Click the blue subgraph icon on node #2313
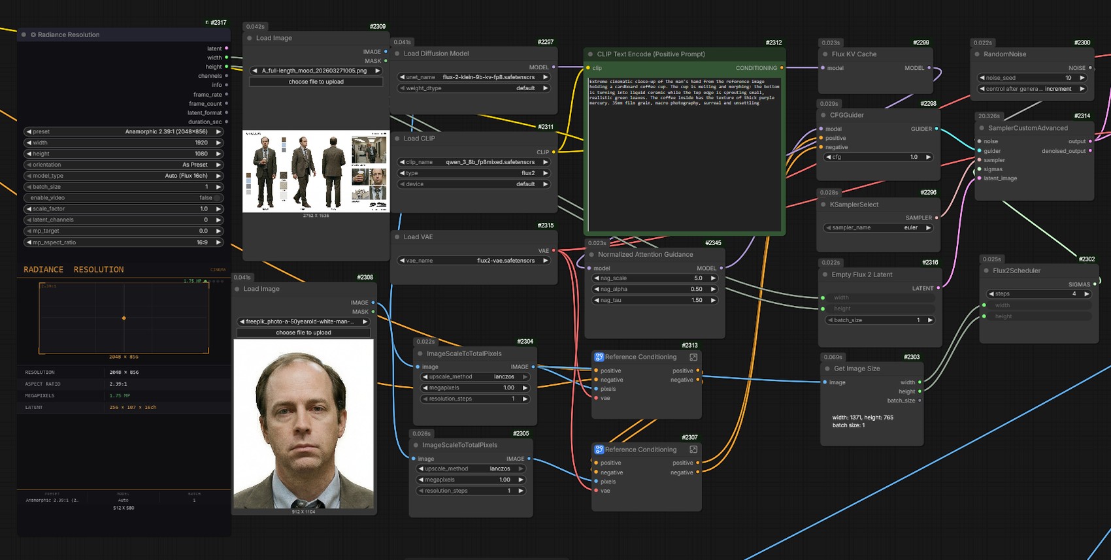This screenshot has height=560, width=1111. [x=599, y=357]
